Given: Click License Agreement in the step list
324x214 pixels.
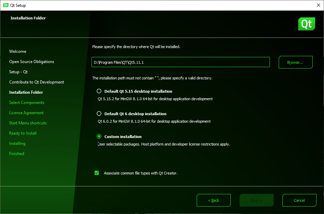Looking at the screenshot, I should pos(26,113).
